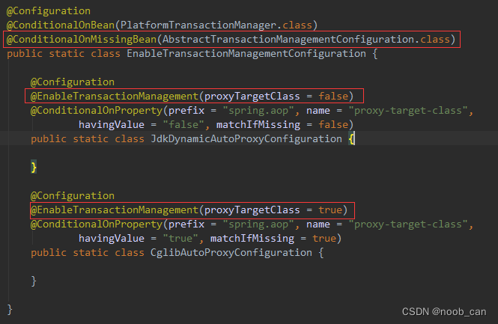The height and width of the screenshot is (324, 498).
Task: Click the @ConditionalOnBean annotation name
Action: click(x=61, y=25)
